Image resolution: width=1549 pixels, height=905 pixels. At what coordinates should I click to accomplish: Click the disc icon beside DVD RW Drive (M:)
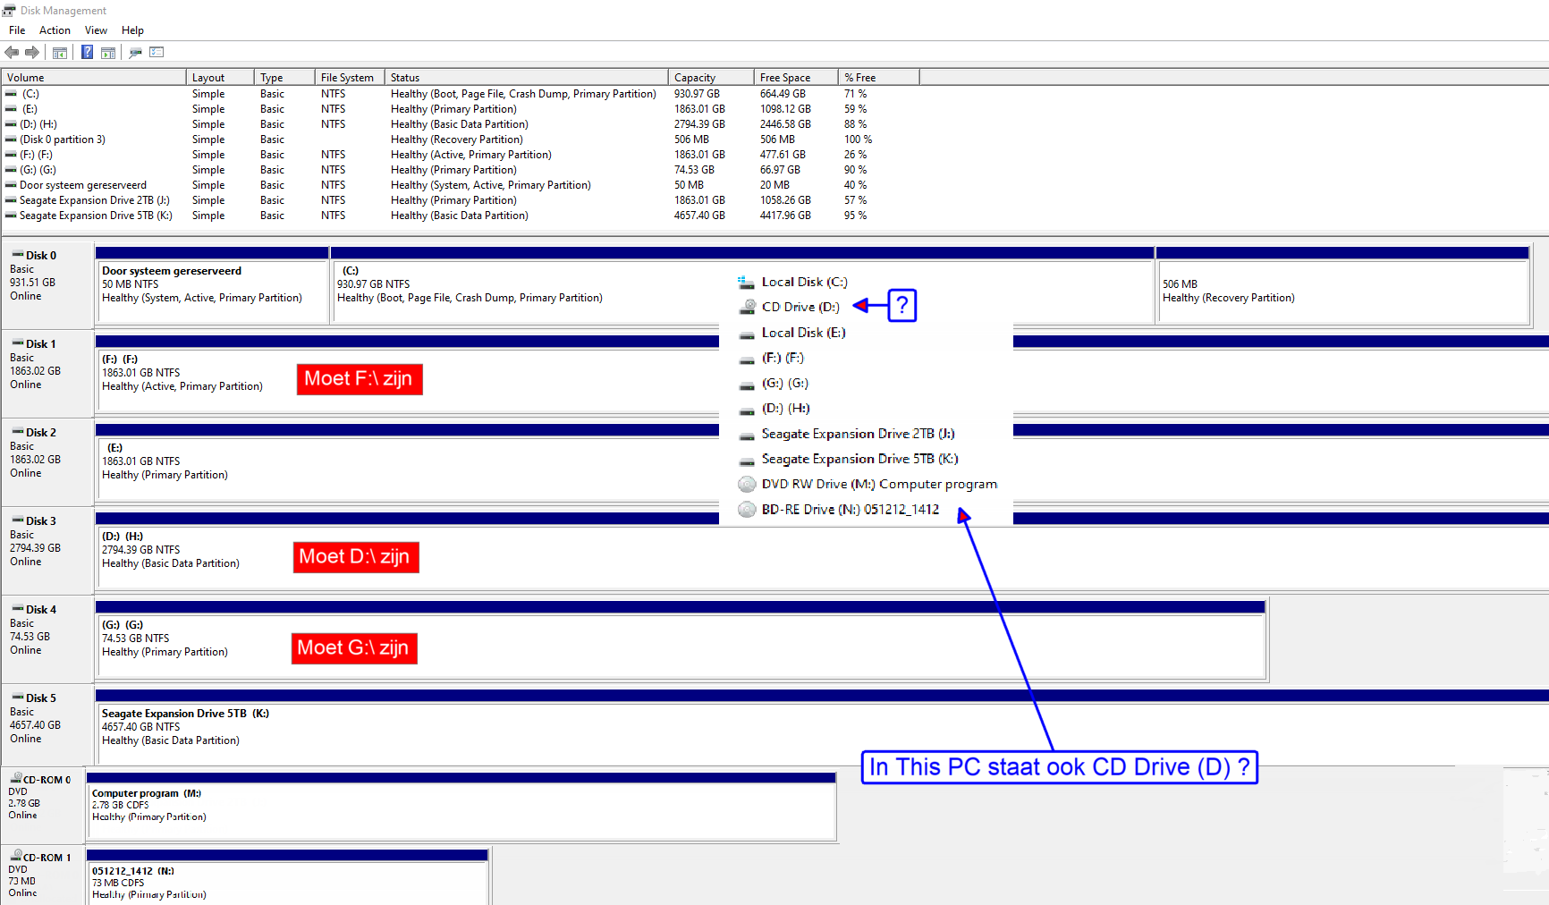click(x=747, y=485)
